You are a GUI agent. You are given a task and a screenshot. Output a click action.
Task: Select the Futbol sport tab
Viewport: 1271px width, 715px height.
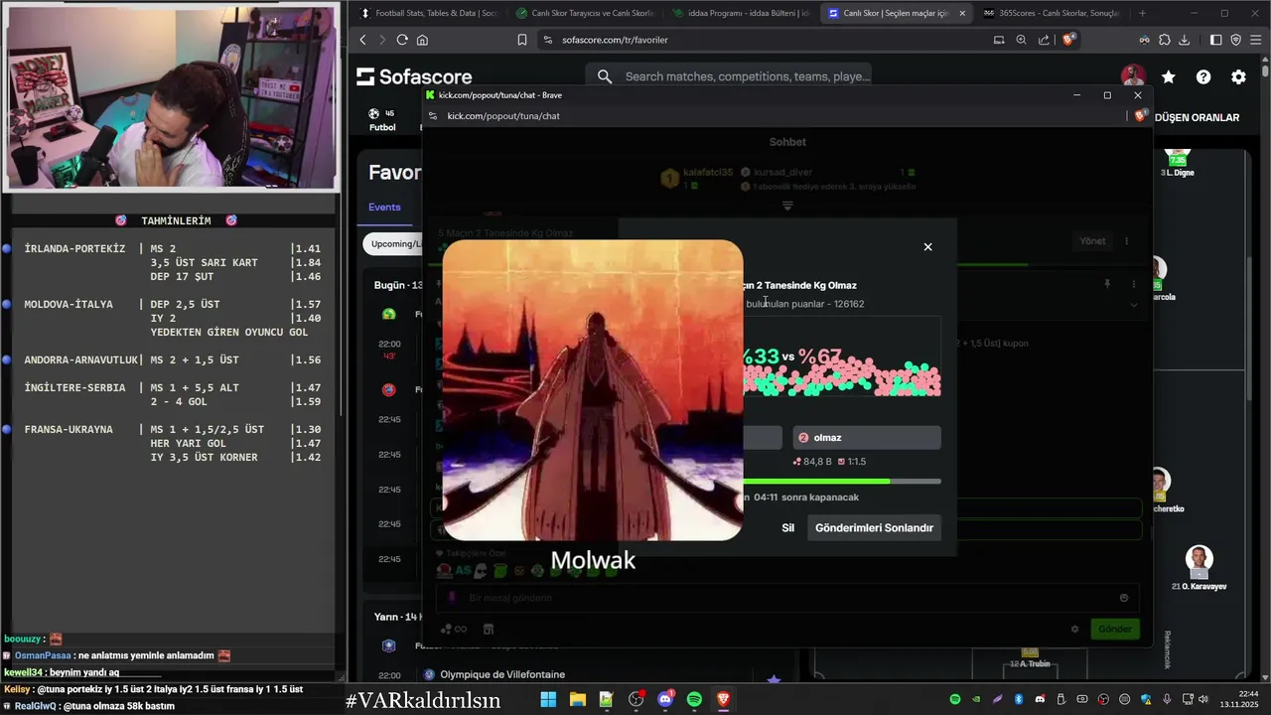click(382, 120)
